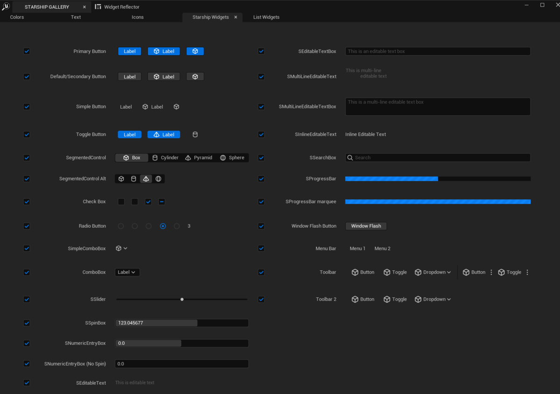Click the indeterminate Check Box sample
Screen dimensions: 560x394
pyautogui.click(x=161, y=202)
